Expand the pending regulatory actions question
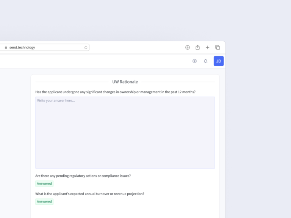Viewport: 291px width, 218px height. [x=83, y=176]
